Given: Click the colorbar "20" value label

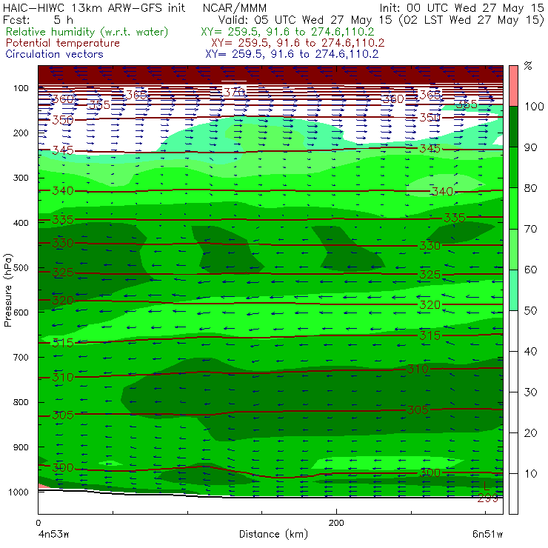Looking at the screenshot, I should click(x=531, y=432).
